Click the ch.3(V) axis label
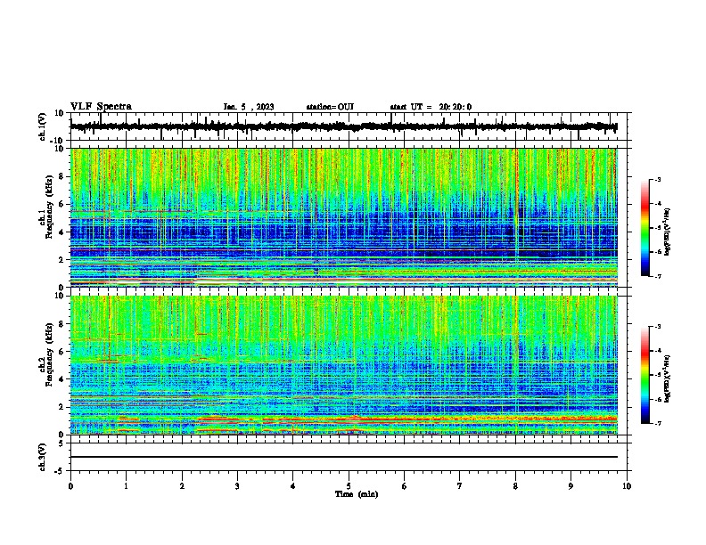 click(43, 457)
